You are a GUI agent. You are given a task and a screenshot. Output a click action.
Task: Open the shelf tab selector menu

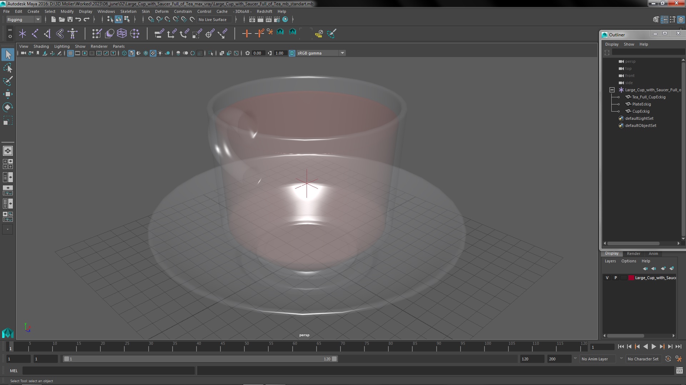10,30
